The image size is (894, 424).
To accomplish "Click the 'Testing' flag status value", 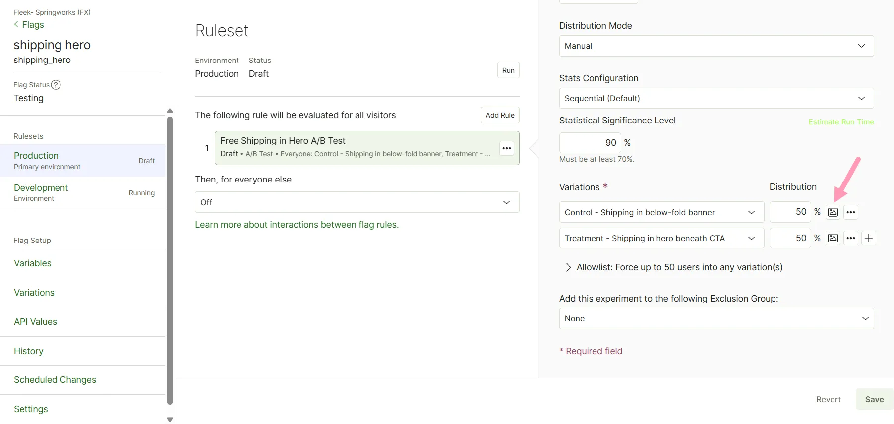I will coord(29,98).
